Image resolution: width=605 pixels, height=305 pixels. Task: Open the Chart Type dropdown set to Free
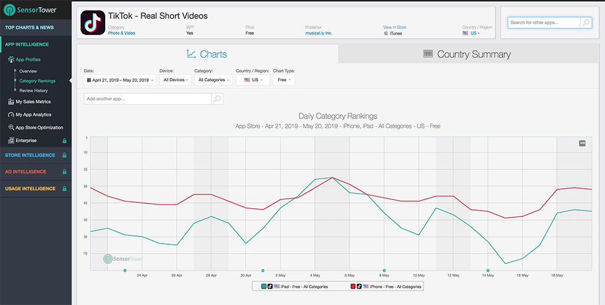pyautogui.click(x=283, y=80)
